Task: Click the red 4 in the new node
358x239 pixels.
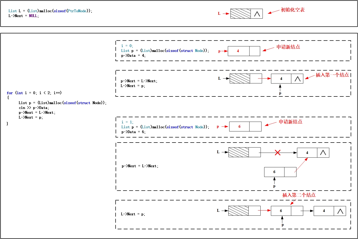Action: [238, 51]
